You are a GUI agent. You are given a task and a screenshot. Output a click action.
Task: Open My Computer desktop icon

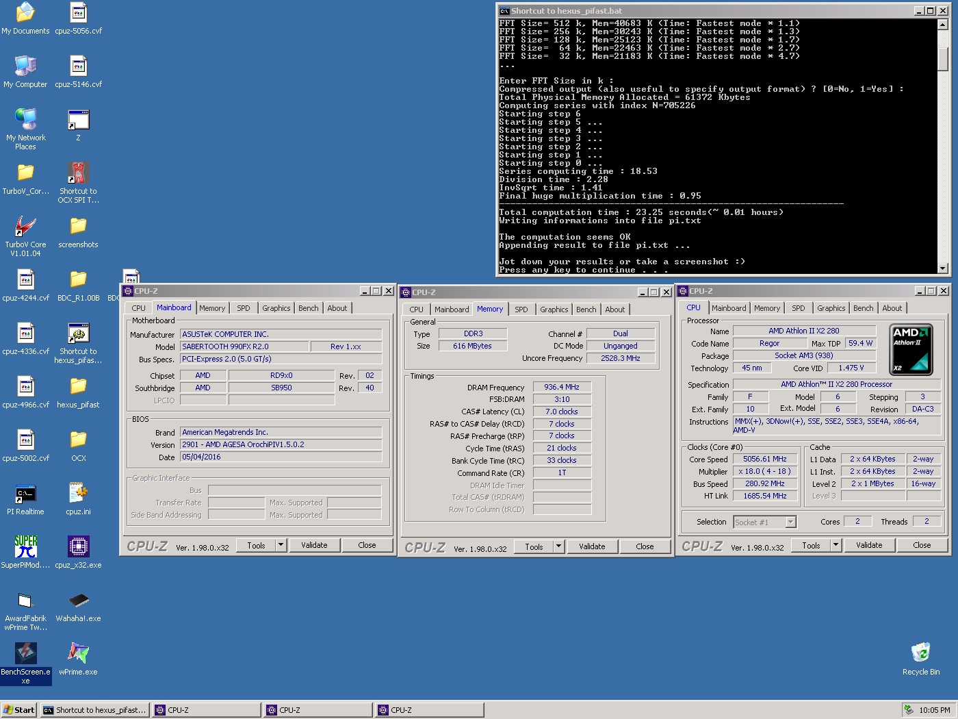25,72
